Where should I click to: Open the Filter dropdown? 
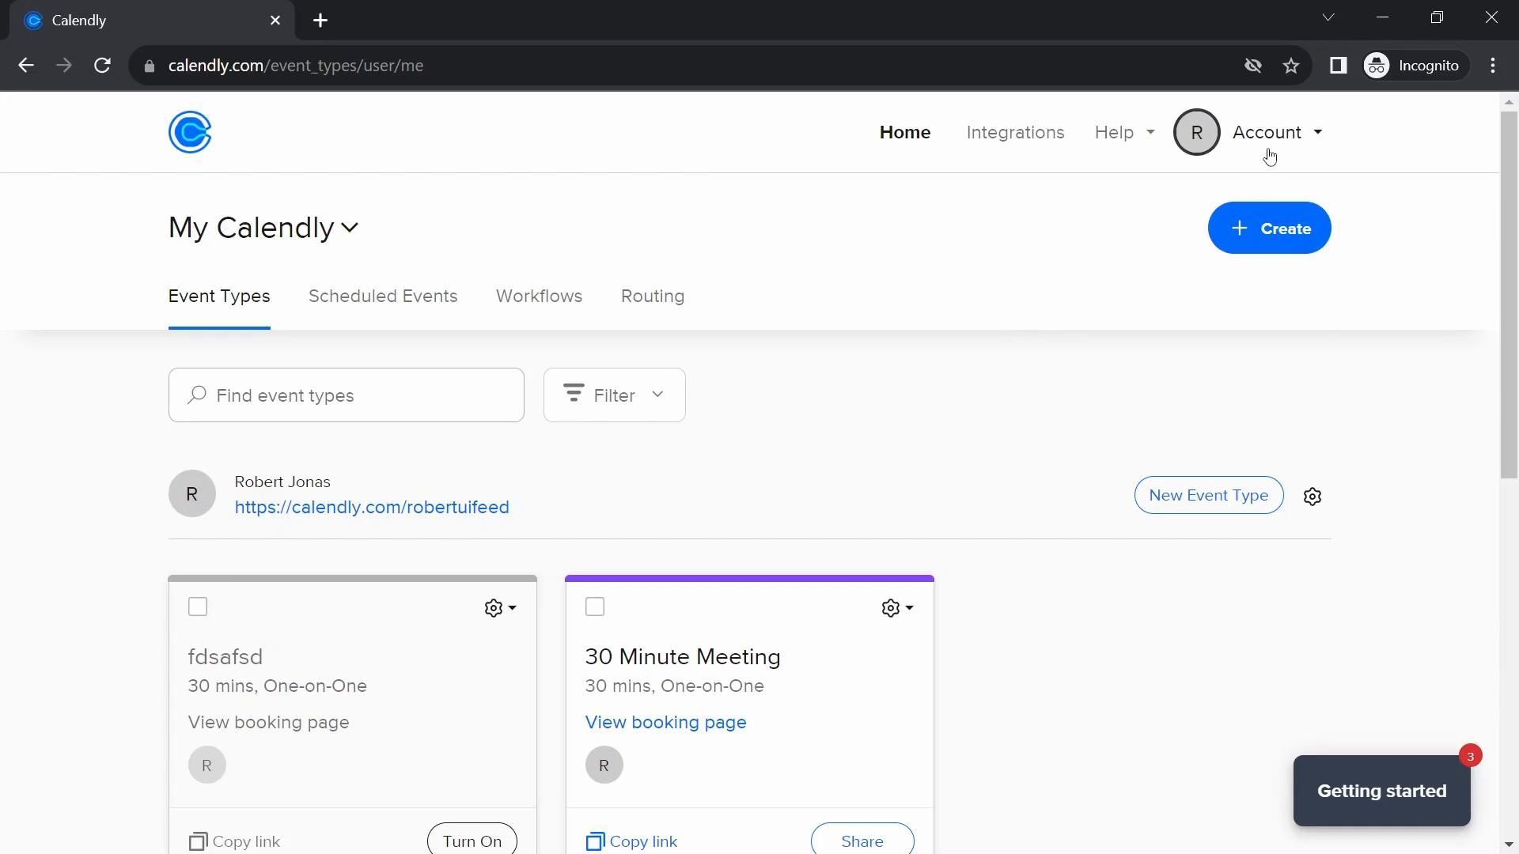click(x=614, y=395)
